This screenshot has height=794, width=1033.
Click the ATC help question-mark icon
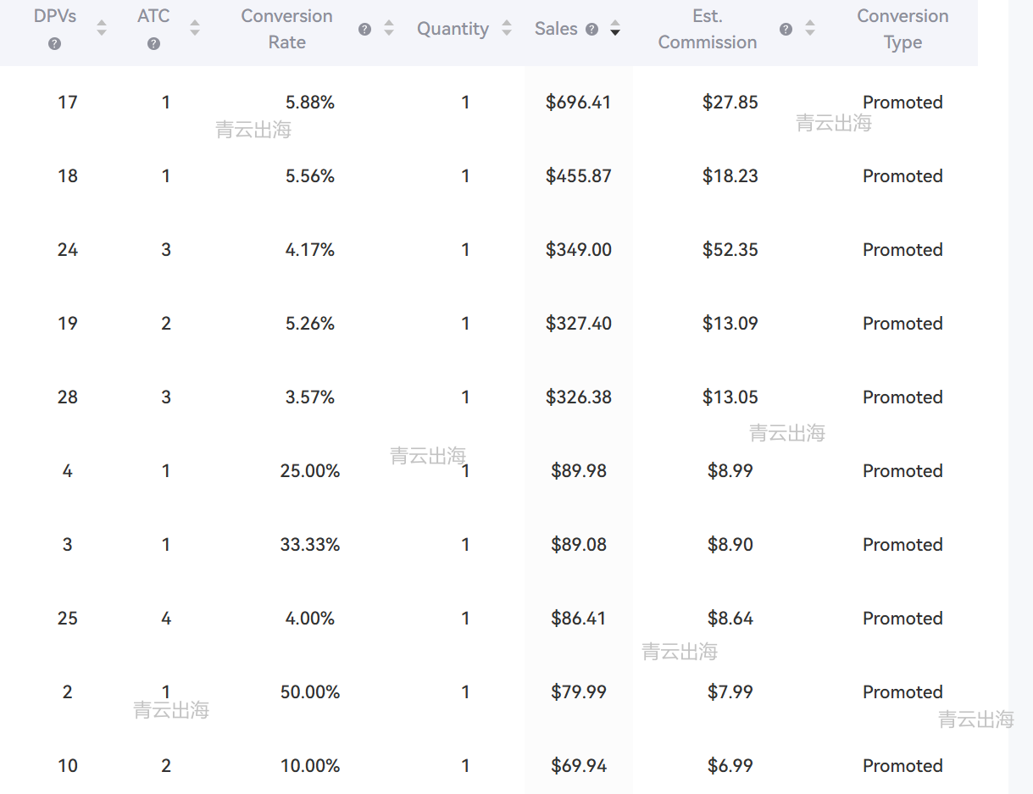[x=153, y=44]
